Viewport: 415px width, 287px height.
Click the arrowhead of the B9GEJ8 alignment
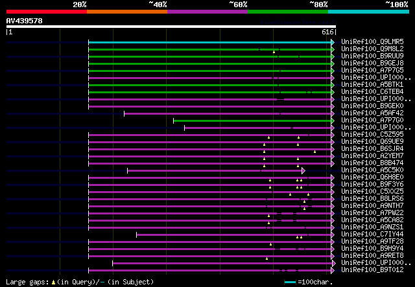(333, 63)
